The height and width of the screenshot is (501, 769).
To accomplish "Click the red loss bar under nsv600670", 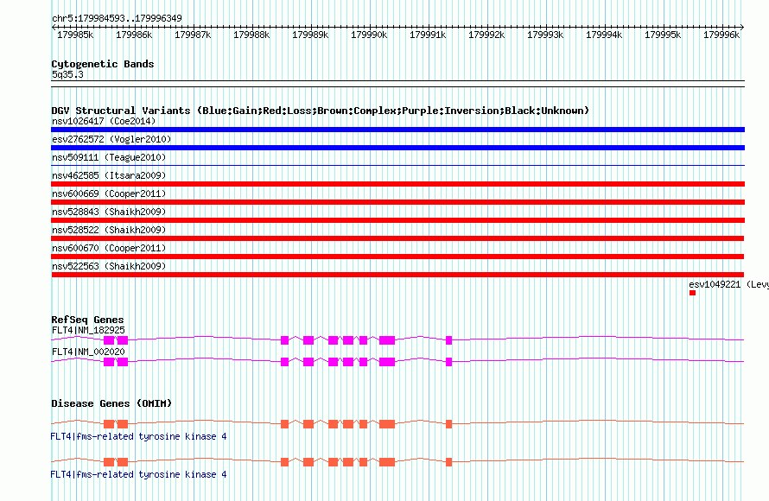I will (397, 257).
